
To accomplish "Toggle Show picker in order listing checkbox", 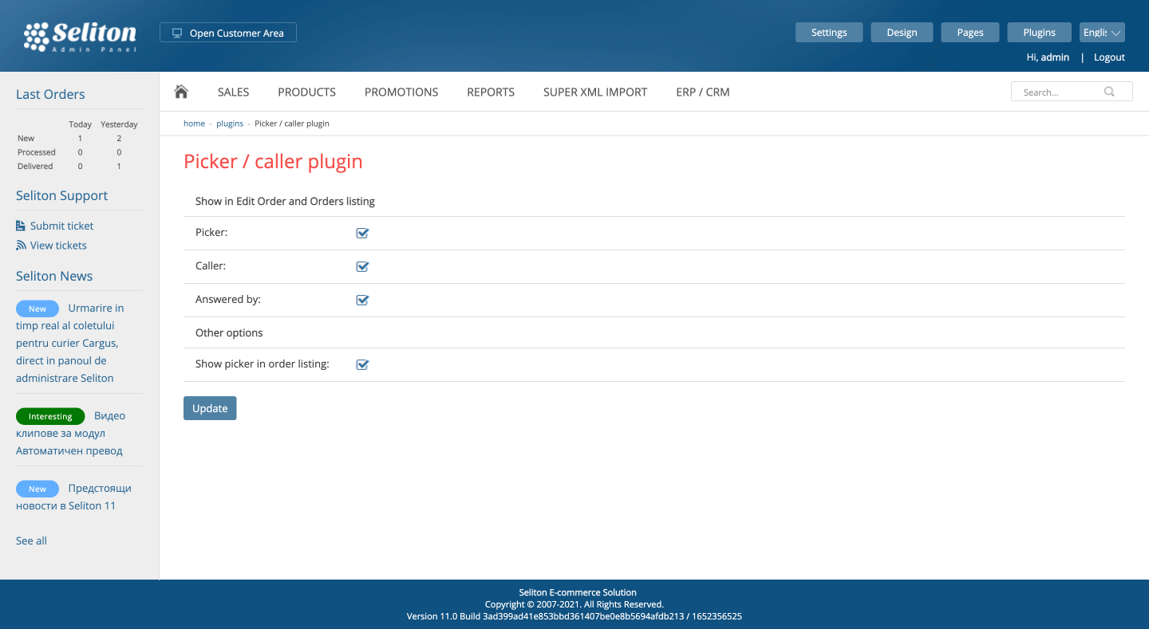I will [362, 365].
